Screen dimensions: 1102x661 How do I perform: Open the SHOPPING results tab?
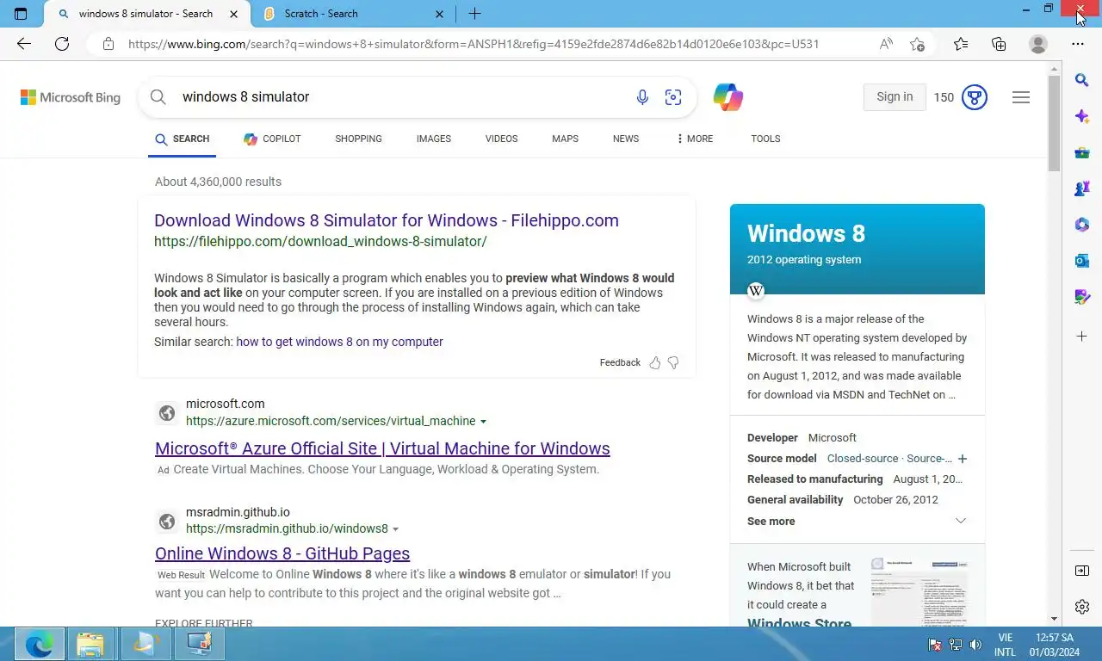358,139
